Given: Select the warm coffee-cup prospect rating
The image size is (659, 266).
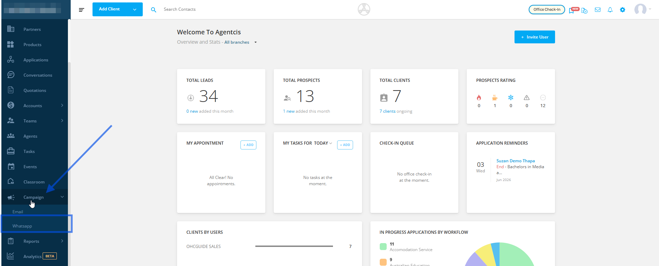Looking at the screenshot, I should click(x=495, y=97).
